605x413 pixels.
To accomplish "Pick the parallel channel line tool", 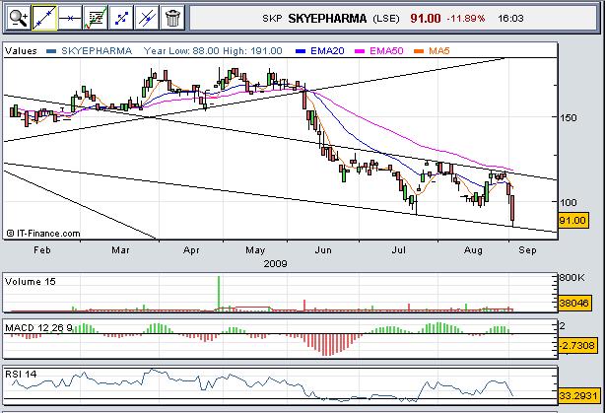I will point(146,16).
